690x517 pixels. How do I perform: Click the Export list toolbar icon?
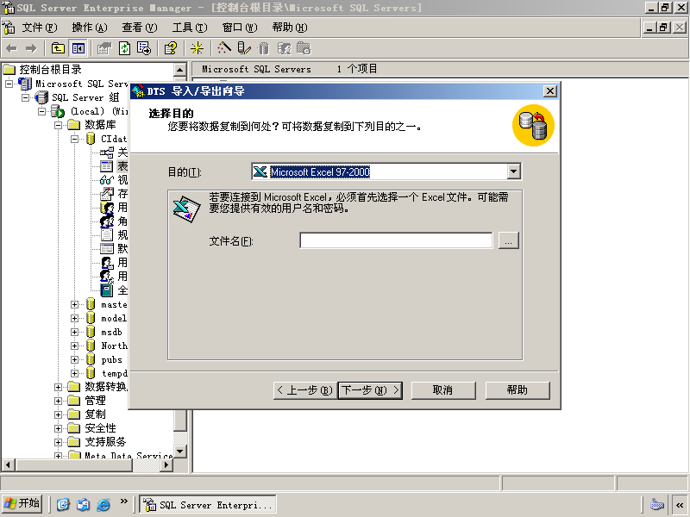coord(144,48)
